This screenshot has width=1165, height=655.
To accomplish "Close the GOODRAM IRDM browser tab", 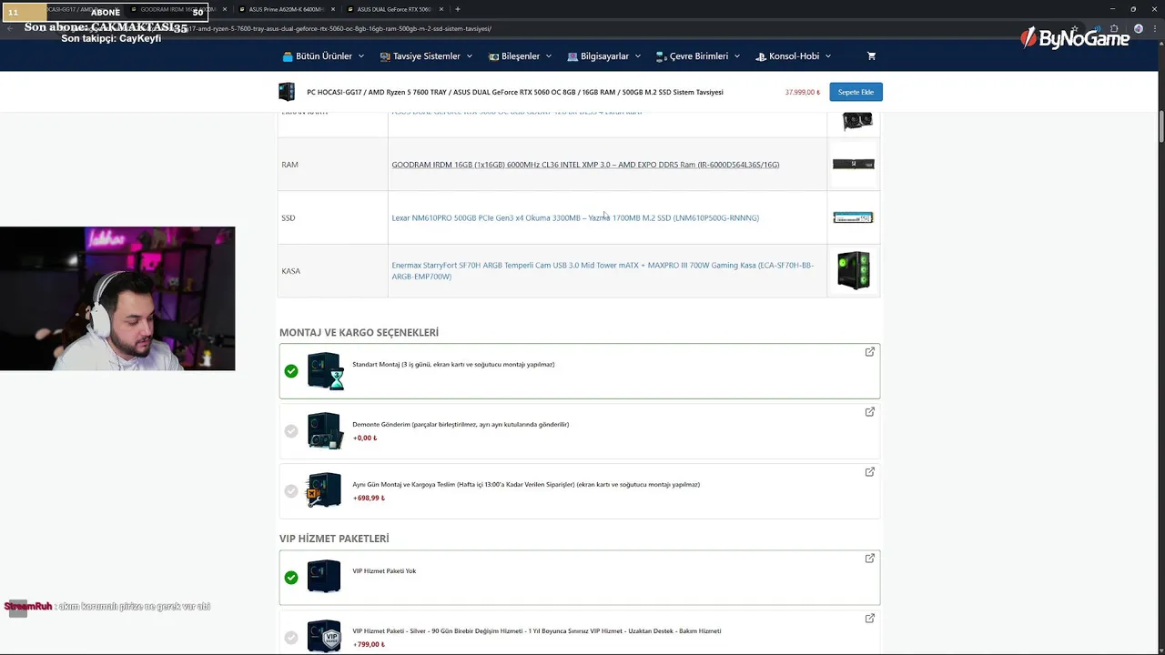I will [x=225, y=9].
